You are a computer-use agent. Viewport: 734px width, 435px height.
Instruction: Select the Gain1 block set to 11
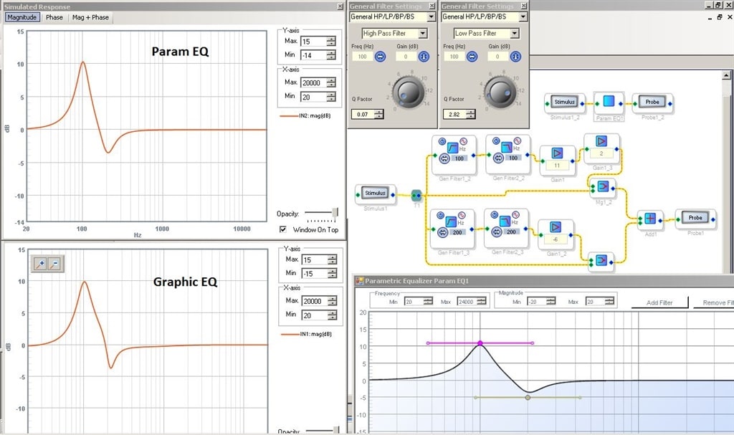click(x=557, y=160)
